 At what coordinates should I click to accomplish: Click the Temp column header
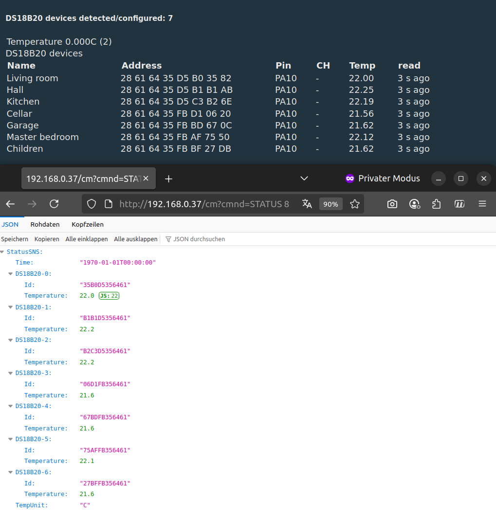362,65
